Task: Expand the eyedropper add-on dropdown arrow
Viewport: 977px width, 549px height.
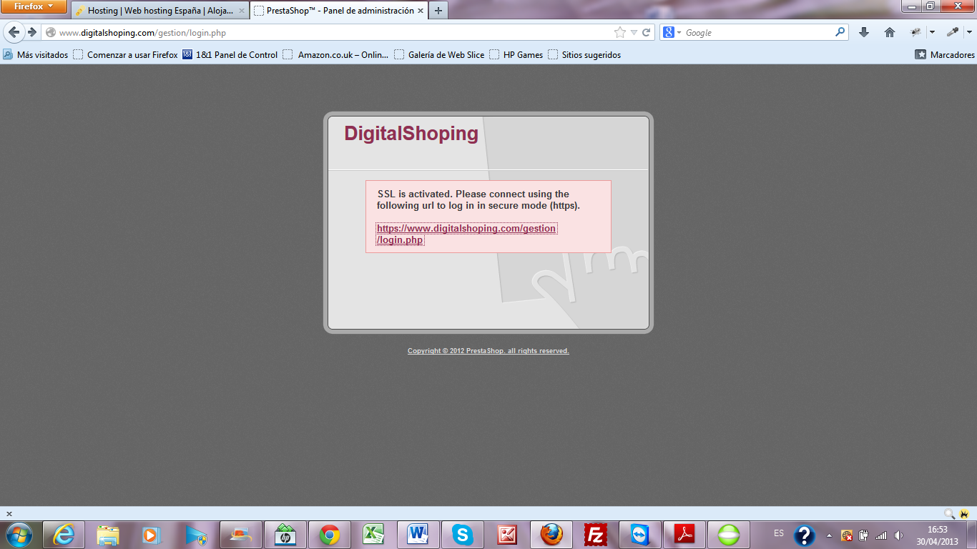Action: click(x=969, y=32)
